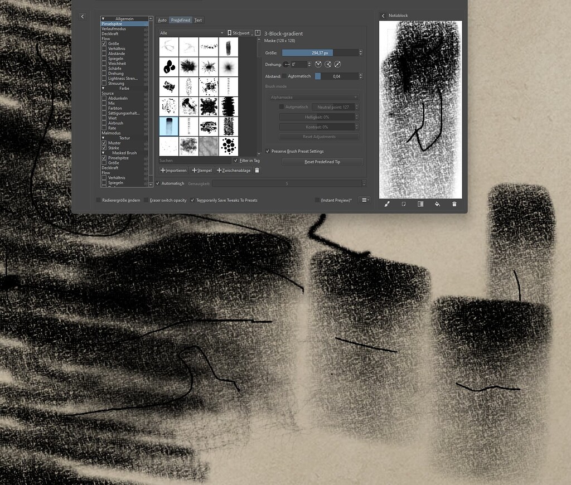Screen dimensions: 571x485
Task: Click the fill scratchpad with color icon
Action: pyautogui.click(x=437, y=204)
